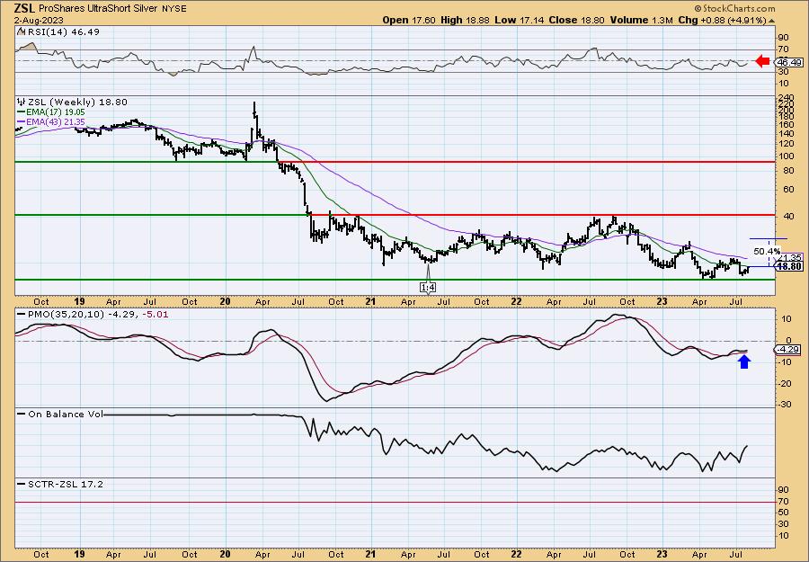Click the Low 17.14 value

[517, 20]
